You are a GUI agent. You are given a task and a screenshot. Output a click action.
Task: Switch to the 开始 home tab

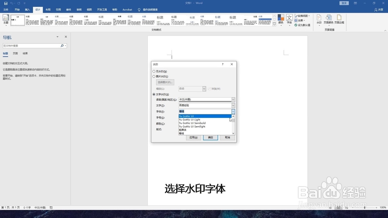(17, 10)
